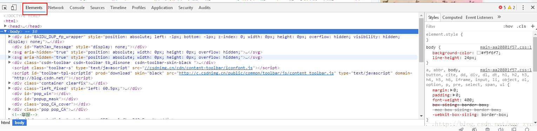
Task: Open the Console tab
Action: (77, 8)
